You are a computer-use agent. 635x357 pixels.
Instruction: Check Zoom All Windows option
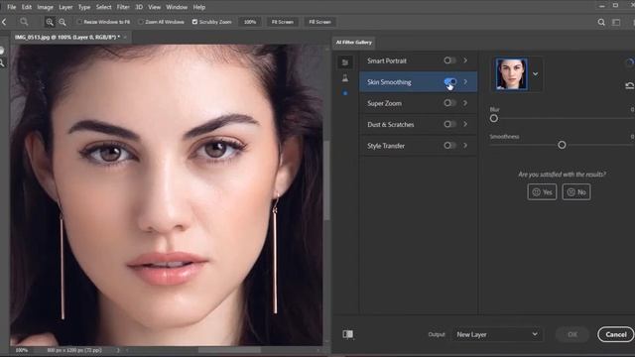pos(141,22)
